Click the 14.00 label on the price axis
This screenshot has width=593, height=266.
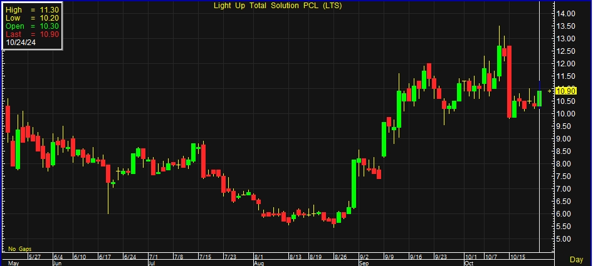pos(567,14)
